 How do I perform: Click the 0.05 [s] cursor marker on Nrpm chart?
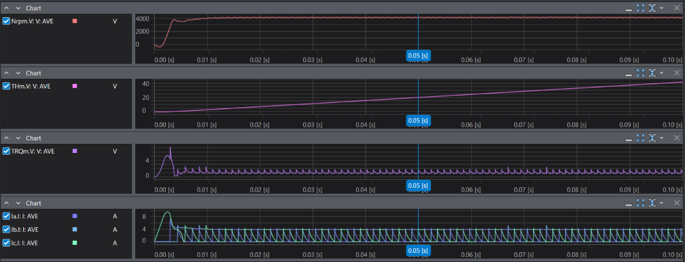(x=418, y=56)
